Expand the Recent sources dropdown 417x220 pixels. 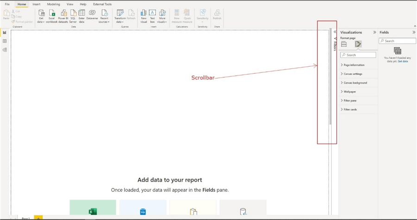click(104, 17)
